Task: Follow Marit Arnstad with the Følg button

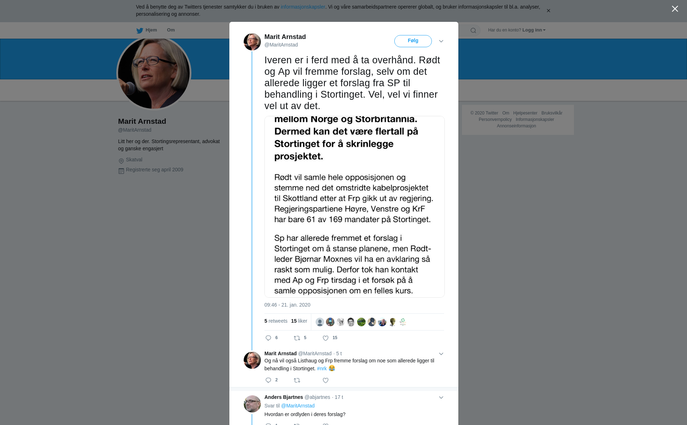Action: pyautogui.click(x=413, y=41)
